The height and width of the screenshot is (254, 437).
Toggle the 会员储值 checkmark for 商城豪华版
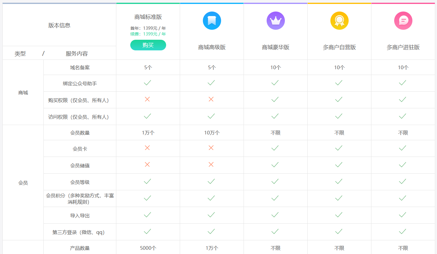[275, 165]
